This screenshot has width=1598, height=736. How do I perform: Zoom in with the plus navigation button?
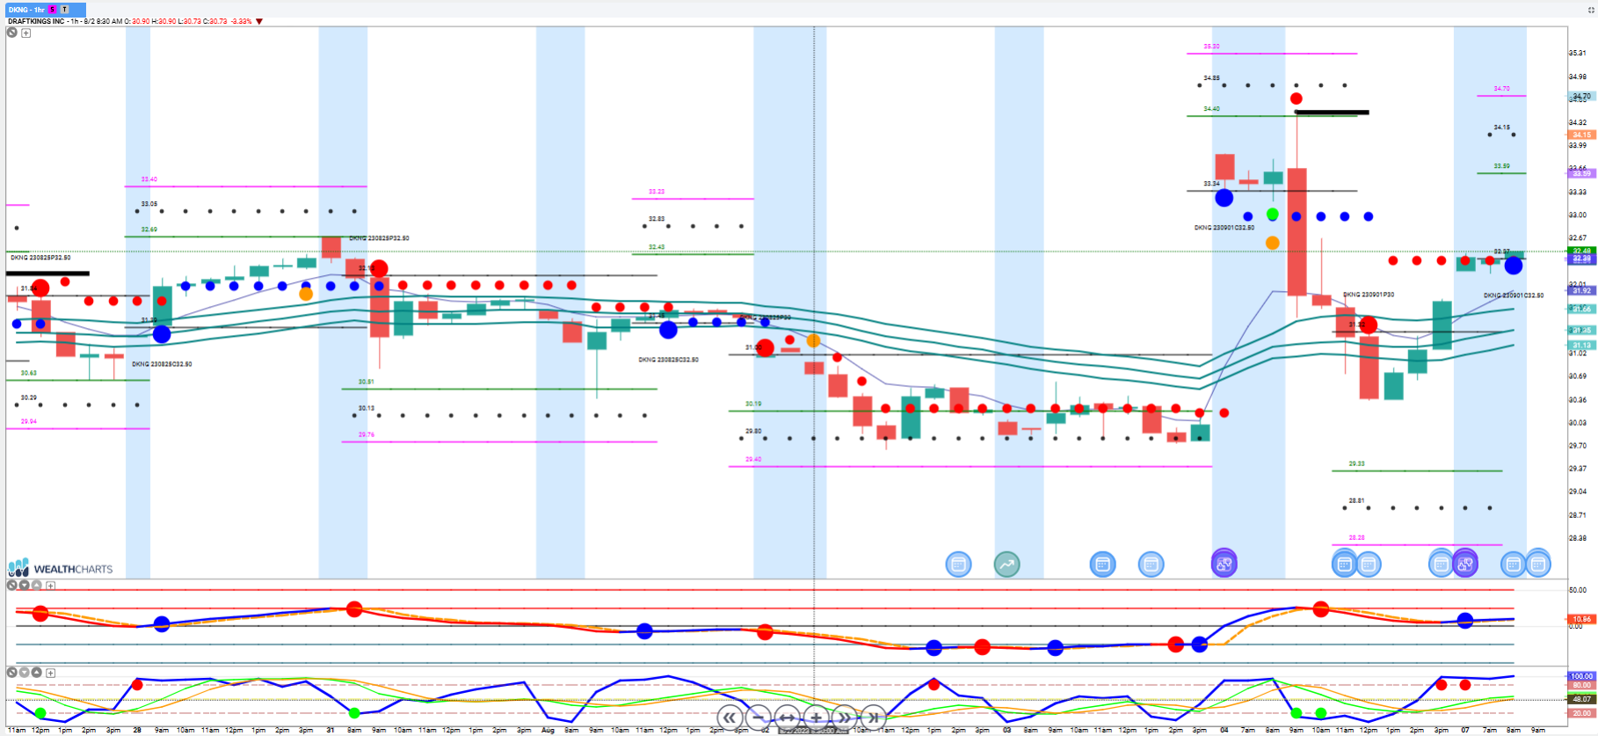pos(817,718)
